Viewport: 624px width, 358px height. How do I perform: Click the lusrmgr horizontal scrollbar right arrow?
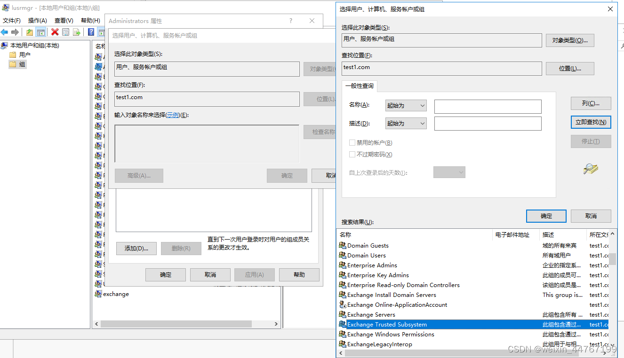(x=277, y=324)
